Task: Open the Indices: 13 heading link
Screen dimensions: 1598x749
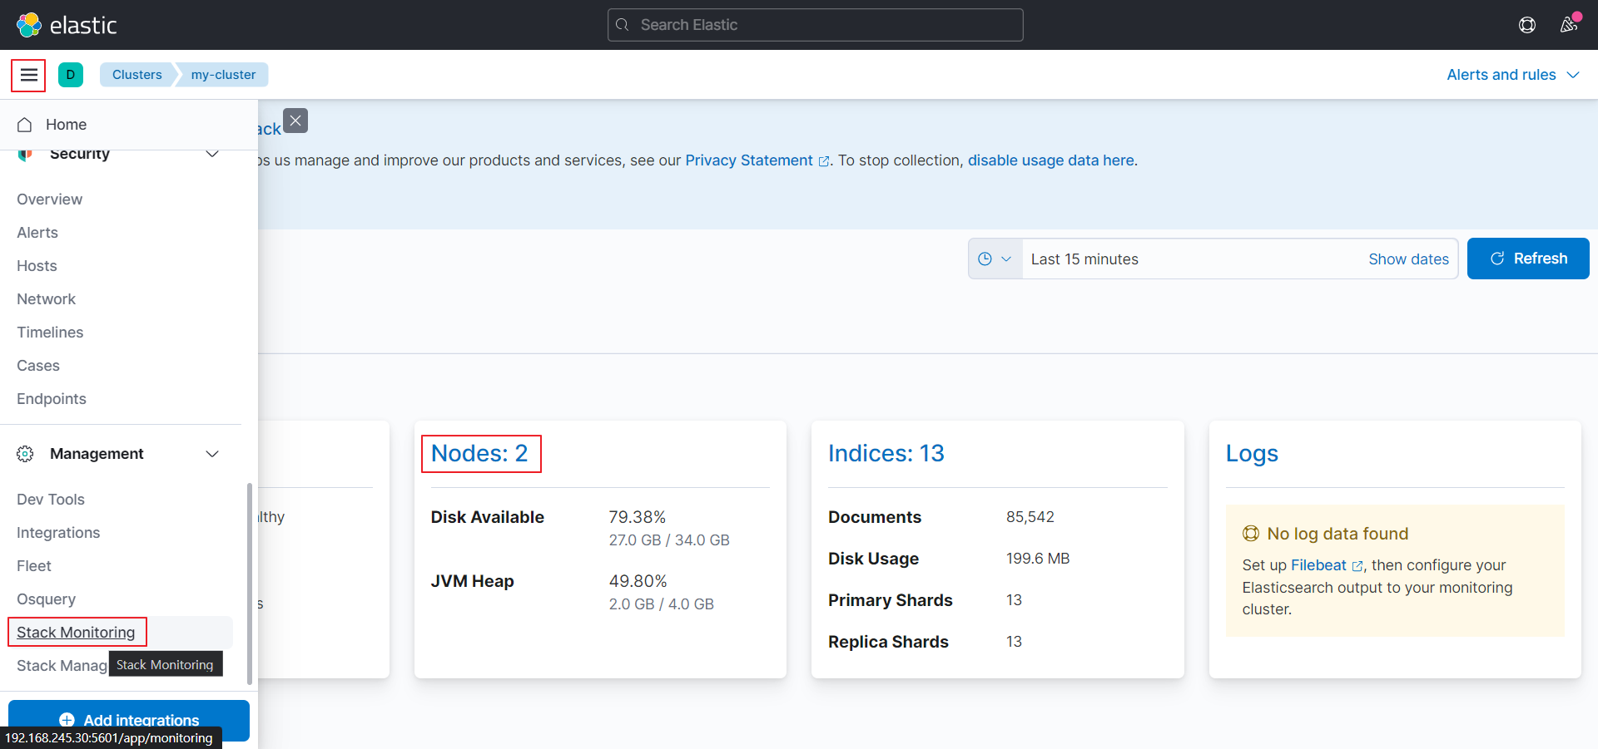Action: coord(886,453)
